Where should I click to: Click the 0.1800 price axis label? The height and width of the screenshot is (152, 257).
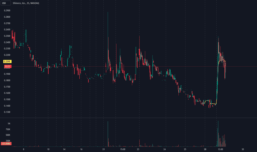point(7,80)
